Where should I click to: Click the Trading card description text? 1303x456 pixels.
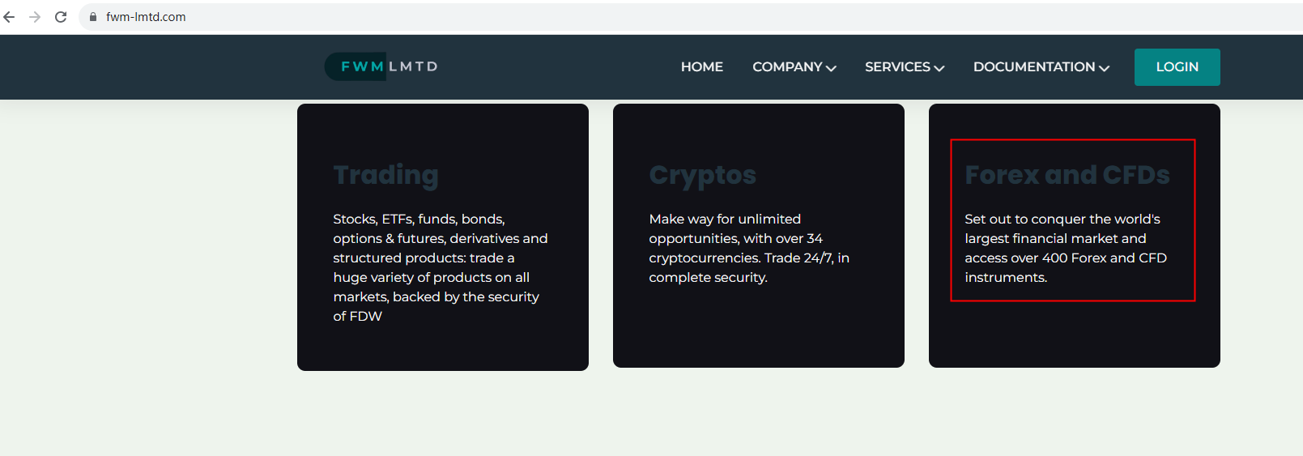click(x=440, y=267)
